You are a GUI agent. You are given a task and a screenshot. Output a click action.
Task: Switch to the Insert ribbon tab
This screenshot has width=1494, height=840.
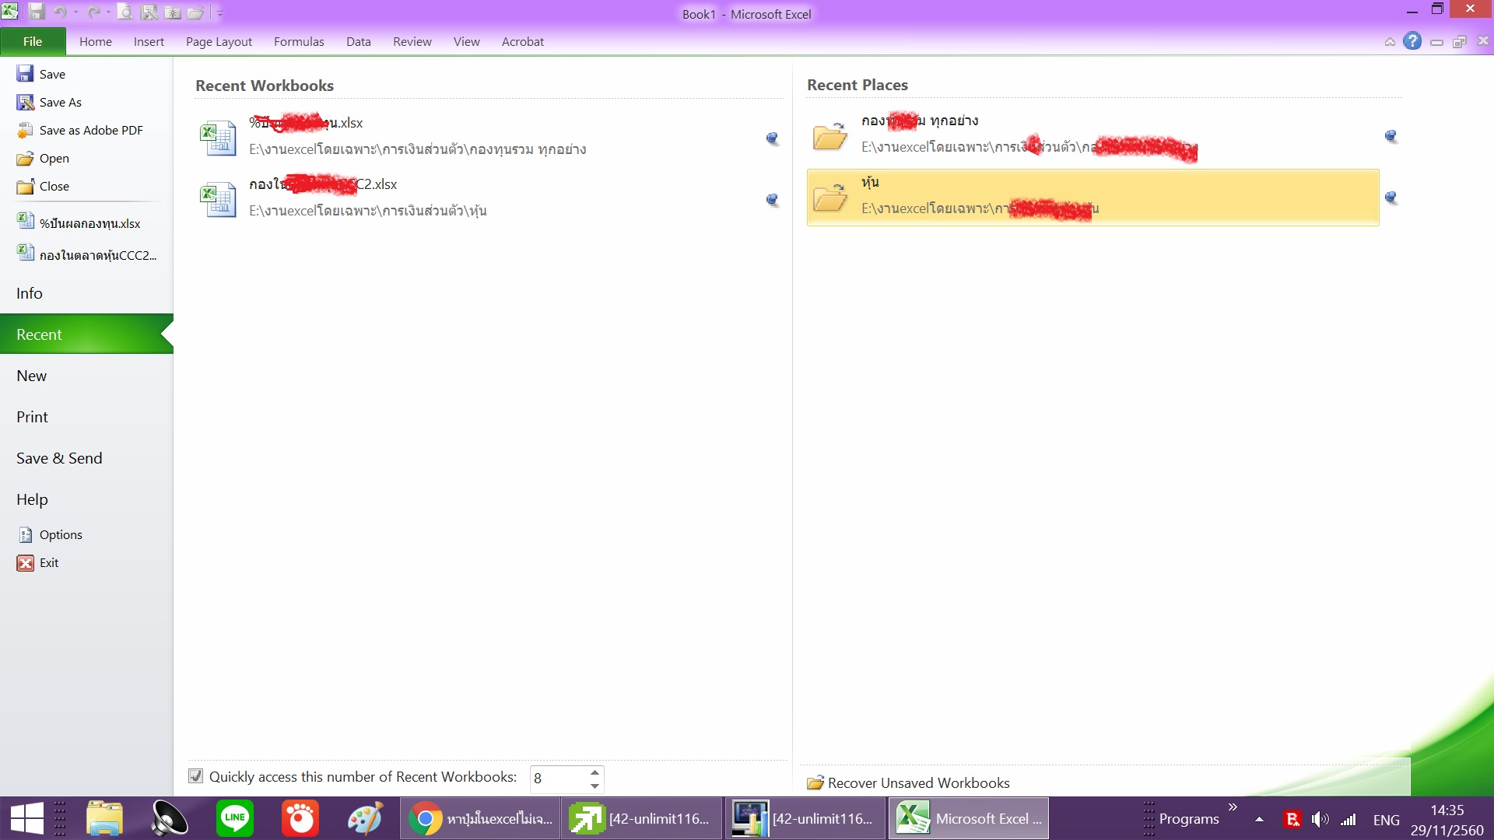pyautogui.click(x=149, y=41)
